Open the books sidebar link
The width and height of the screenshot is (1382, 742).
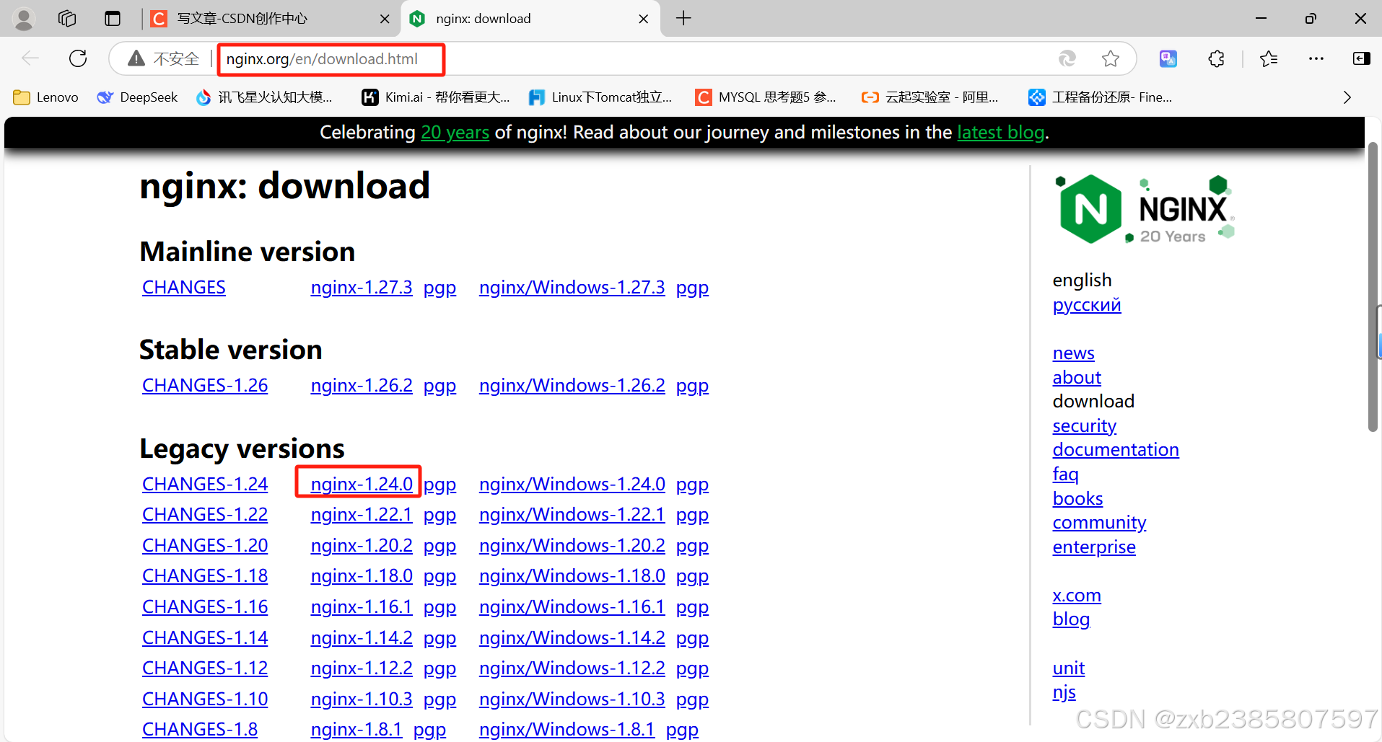click(1077, 499)
